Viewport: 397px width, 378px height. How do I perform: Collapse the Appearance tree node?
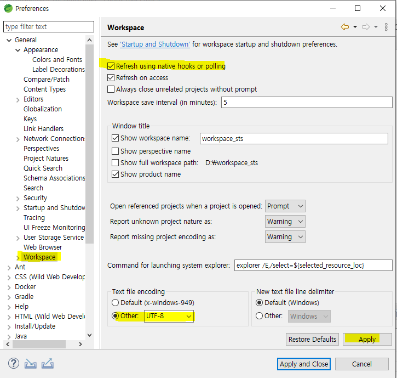(18, 50)
